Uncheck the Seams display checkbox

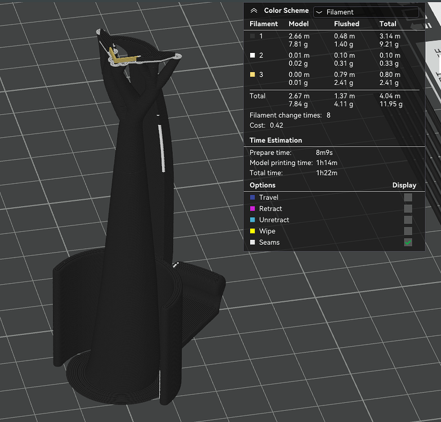(408, 243)
